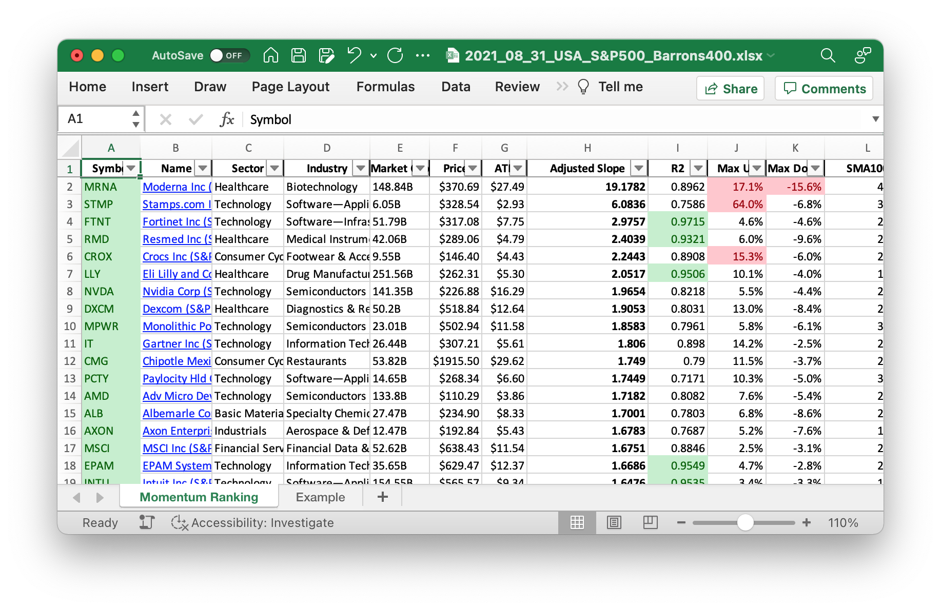Expand the formula bar with arrow
941x610 pixels.
875,119
